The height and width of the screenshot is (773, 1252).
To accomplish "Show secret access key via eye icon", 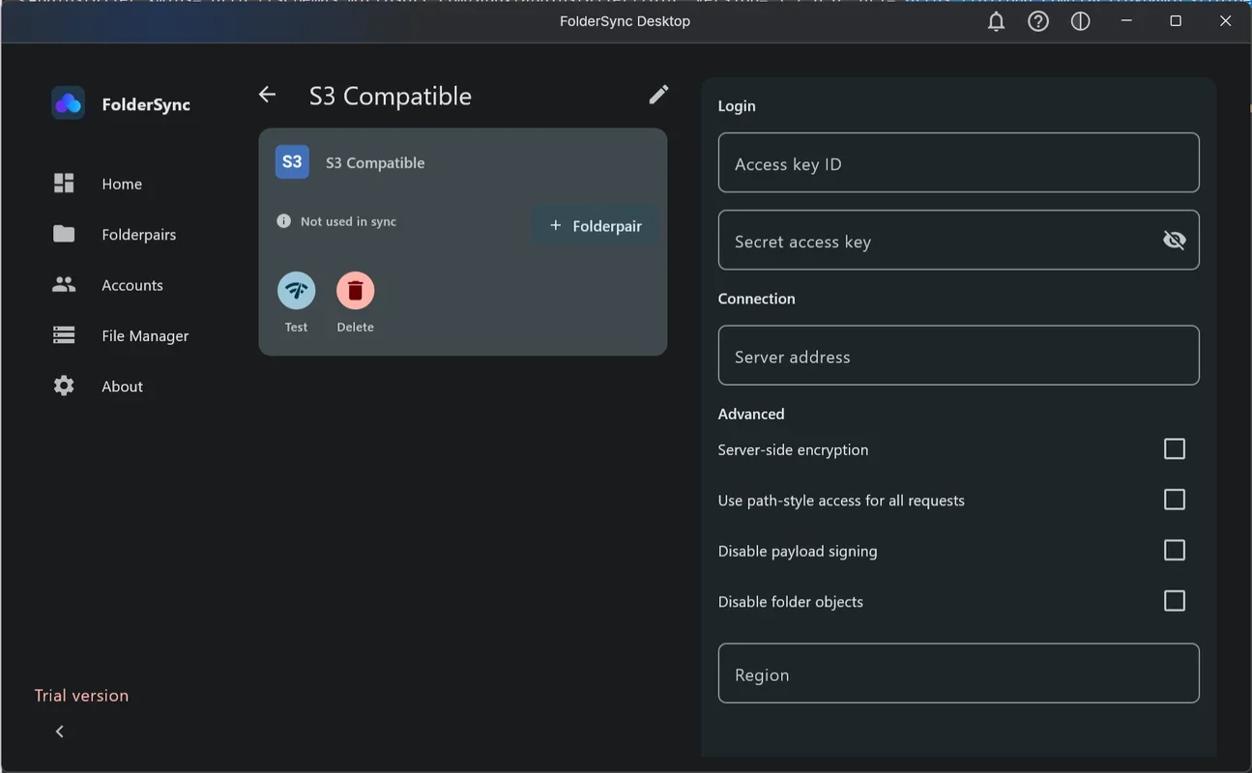I will [1174, 240].
